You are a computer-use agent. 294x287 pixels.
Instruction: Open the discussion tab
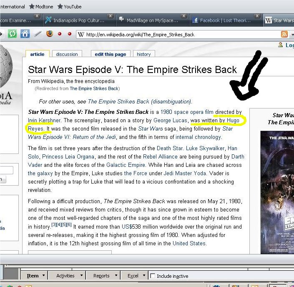pyautogui.click(x=67, y=54)
